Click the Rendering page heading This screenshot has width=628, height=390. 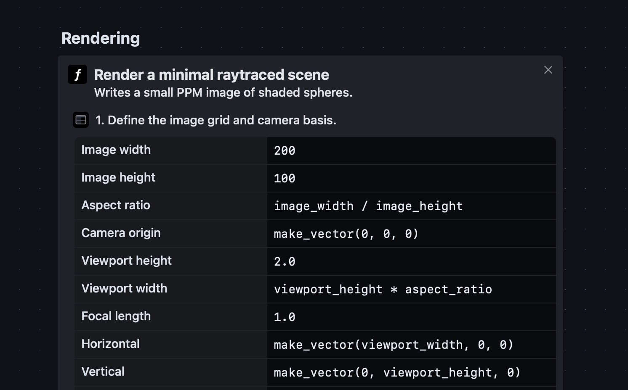(x=101, y=38)
